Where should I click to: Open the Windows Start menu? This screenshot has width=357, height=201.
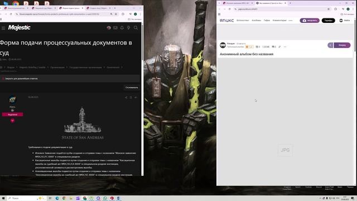pos(3,198)
